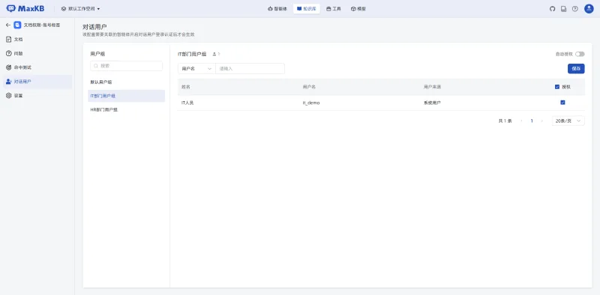Screen dimensions: 600x295
Task: Click the 对话用户 page heading
Action: pyautogui.click(x=94, y=27)
